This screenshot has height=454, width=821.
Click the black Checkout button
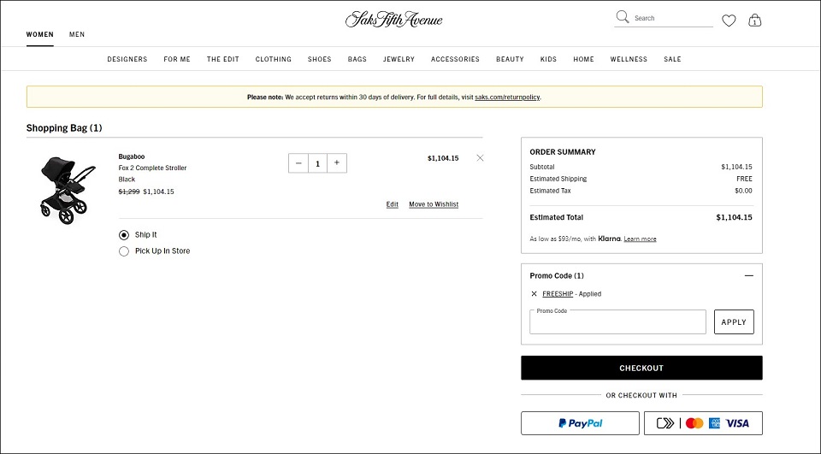pyautogui.click(x=641, y=369)
